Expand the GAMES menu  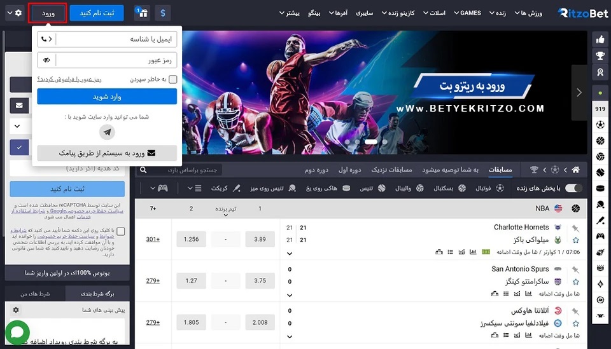[467, 13]
